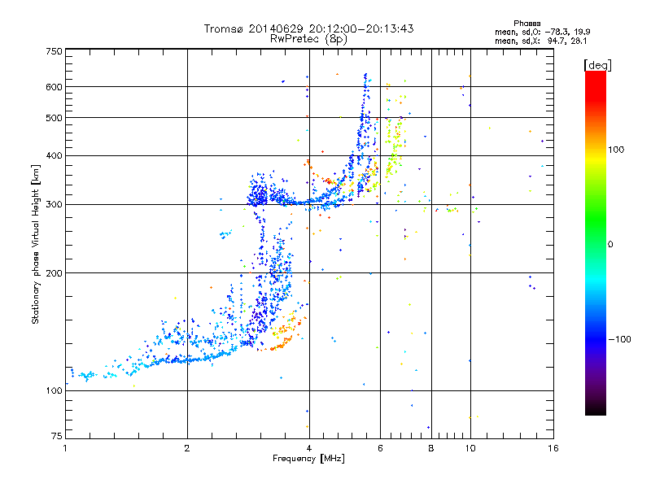Click the y-axis tick label '600'
Image resolution: width=651 pixels, height=488 pixels.
click(x=55, y=87)
